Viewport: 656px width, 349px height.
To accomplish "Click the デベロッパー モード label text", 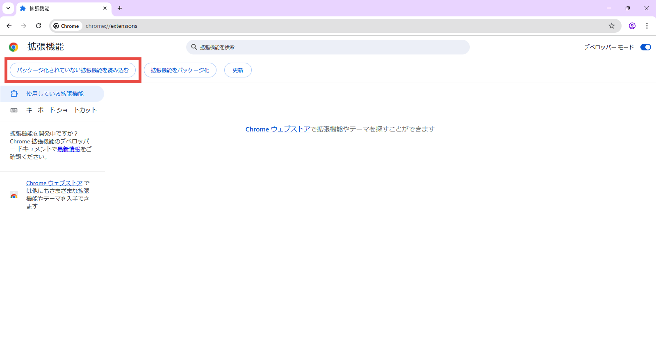I will point(609,47).
